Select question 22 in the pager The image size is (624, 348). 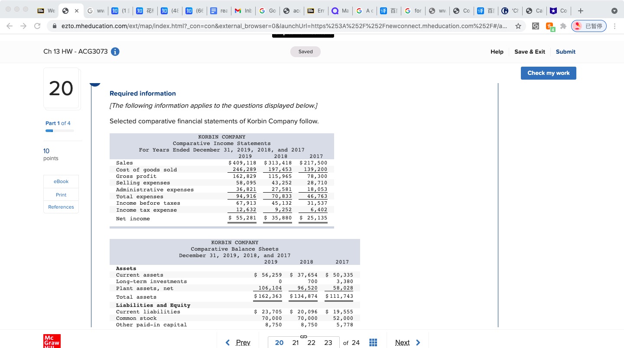(311, 342)
